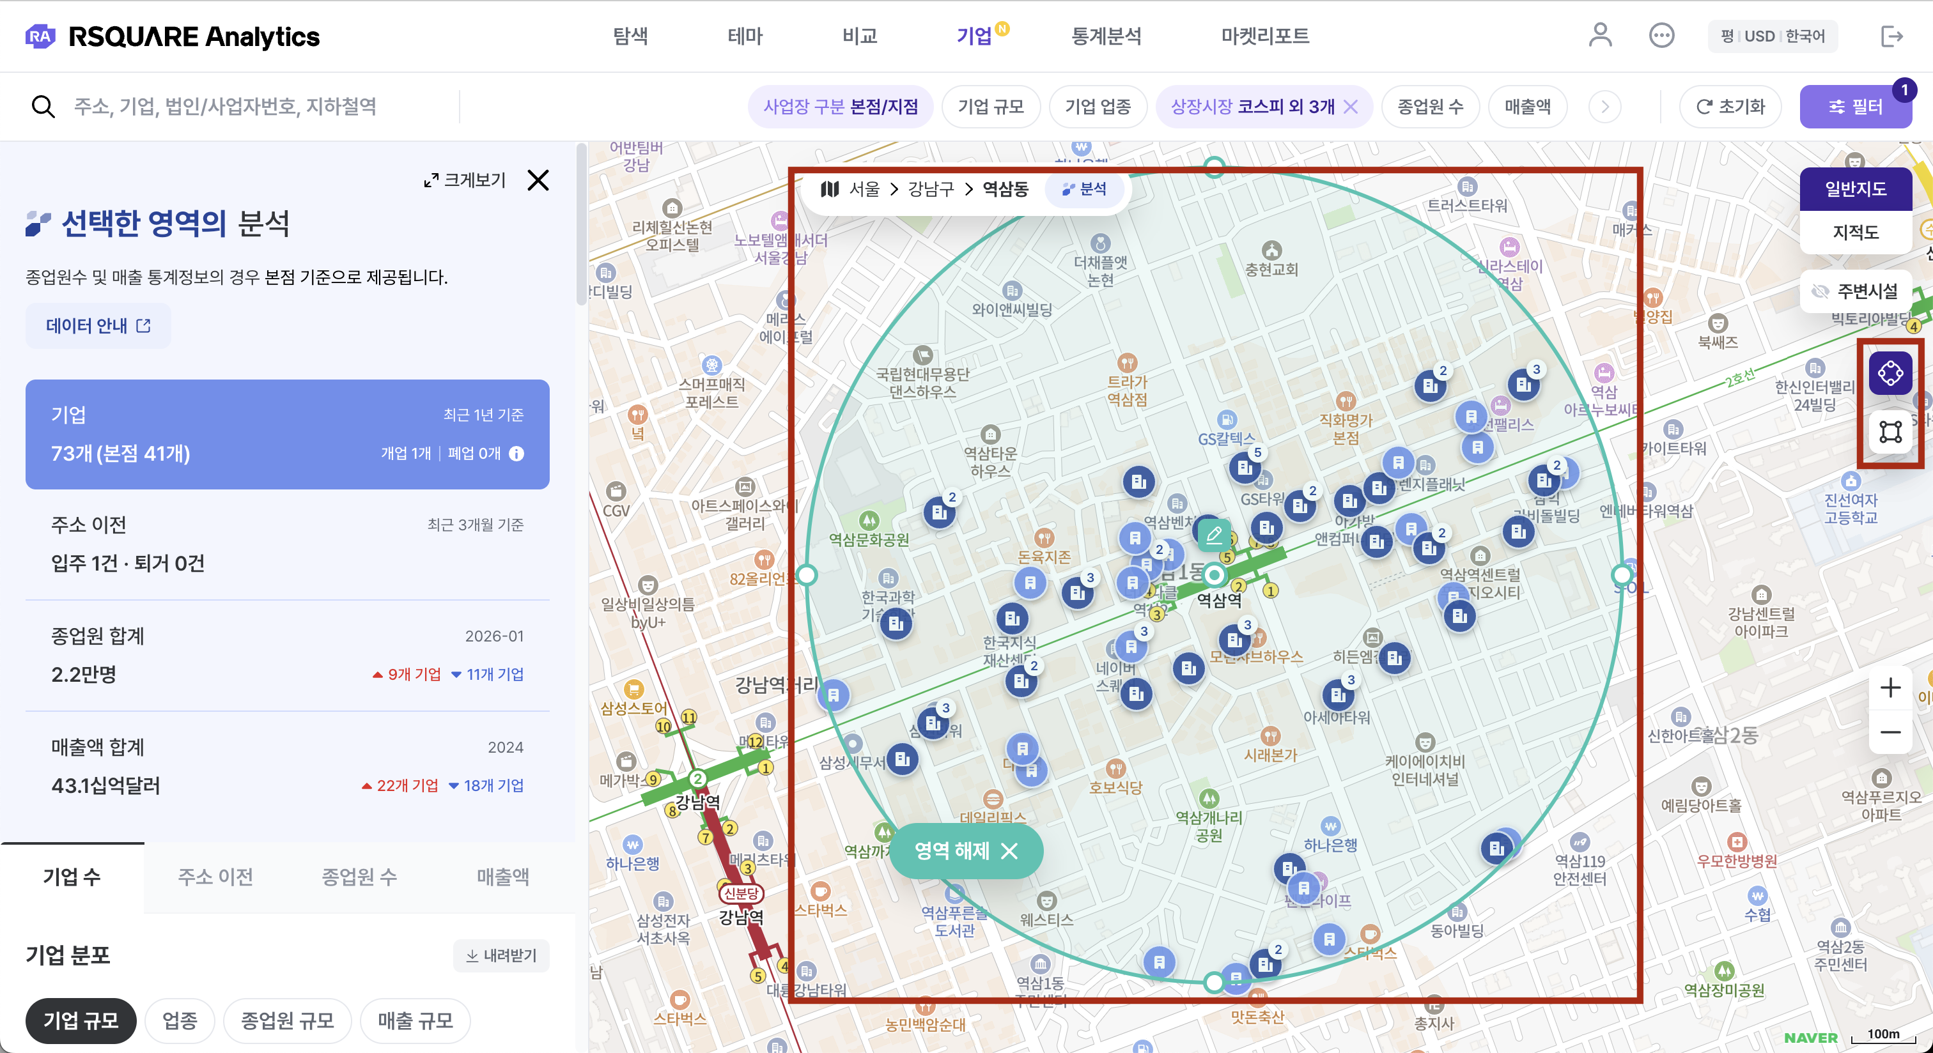Select the circle area drawing tool

click(1890, 373)
